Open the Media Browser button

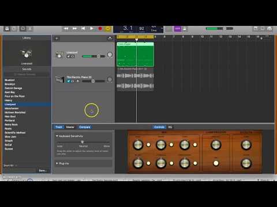(269, 29)
